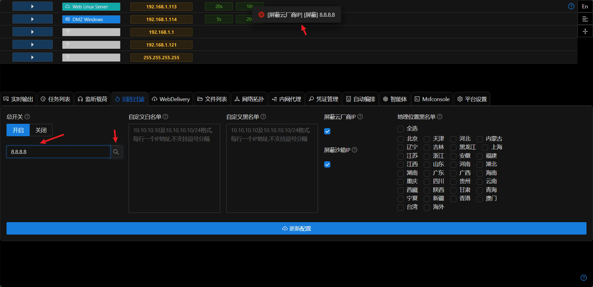Click help icon beside 地理位置黑名单

tap(440, 117)
